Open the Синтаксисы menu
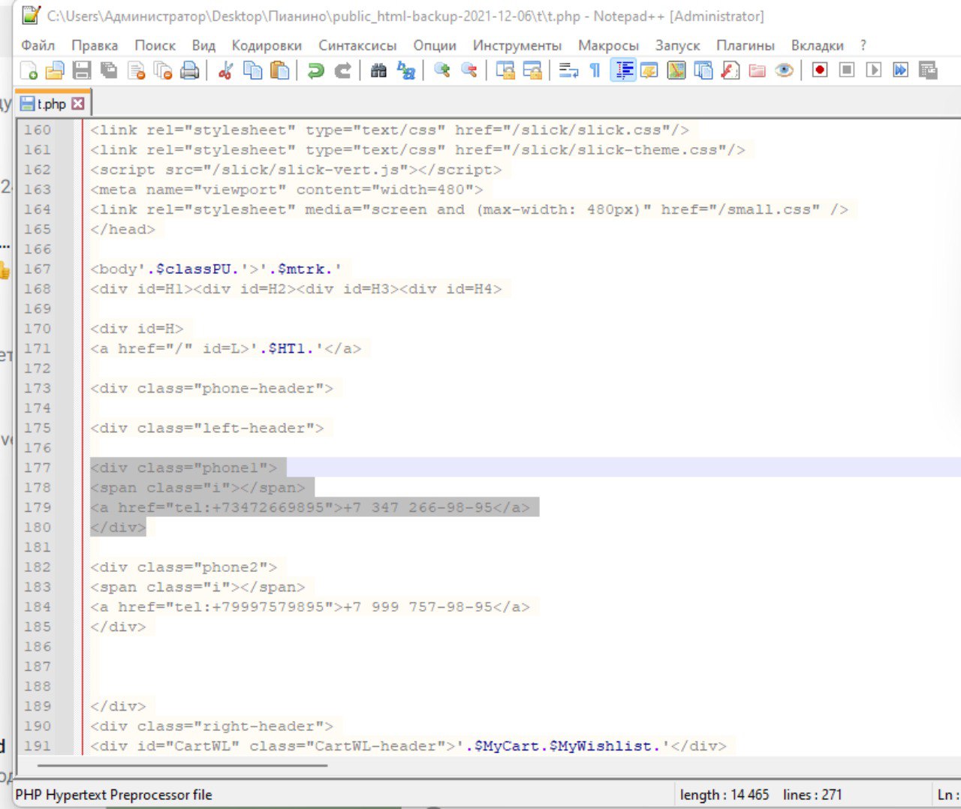Screen dimensions: 961x809 tap(357, 46)
